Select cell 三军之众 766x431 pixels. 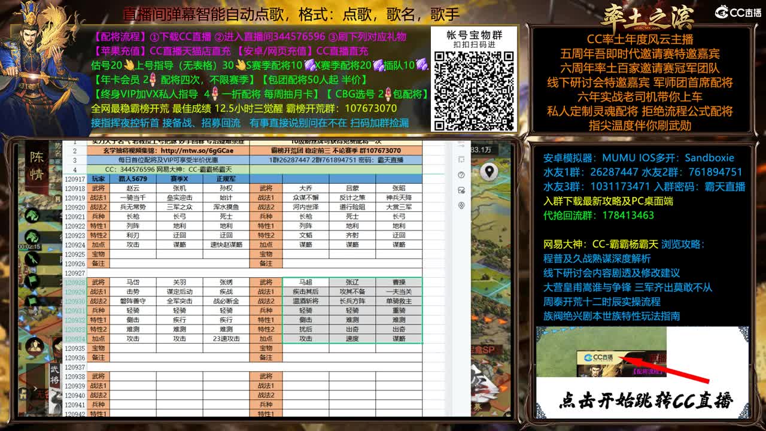(179, 207)
